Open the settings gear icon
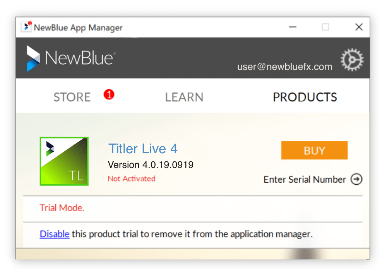 [x=352, y=60]
